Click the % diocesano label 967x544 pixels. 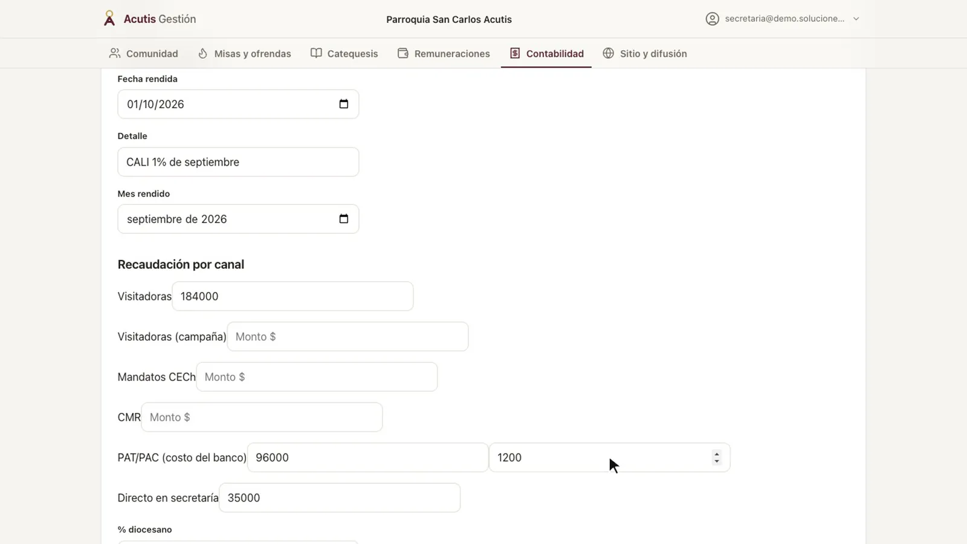click(x=144, y=529)
